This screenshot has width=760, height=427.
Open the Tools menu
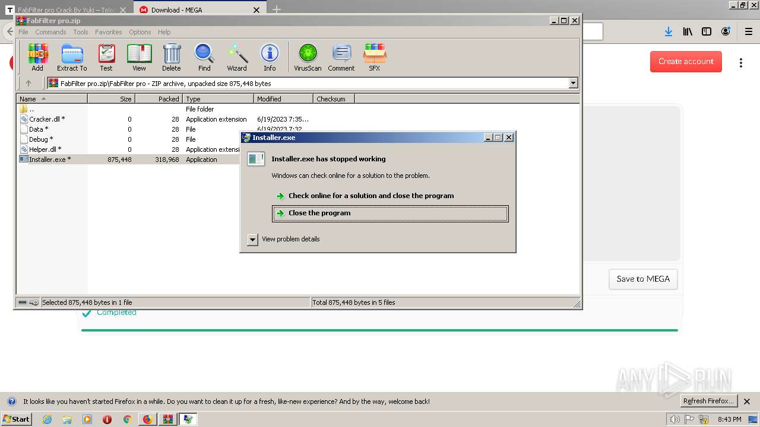(x=81, y=32)
